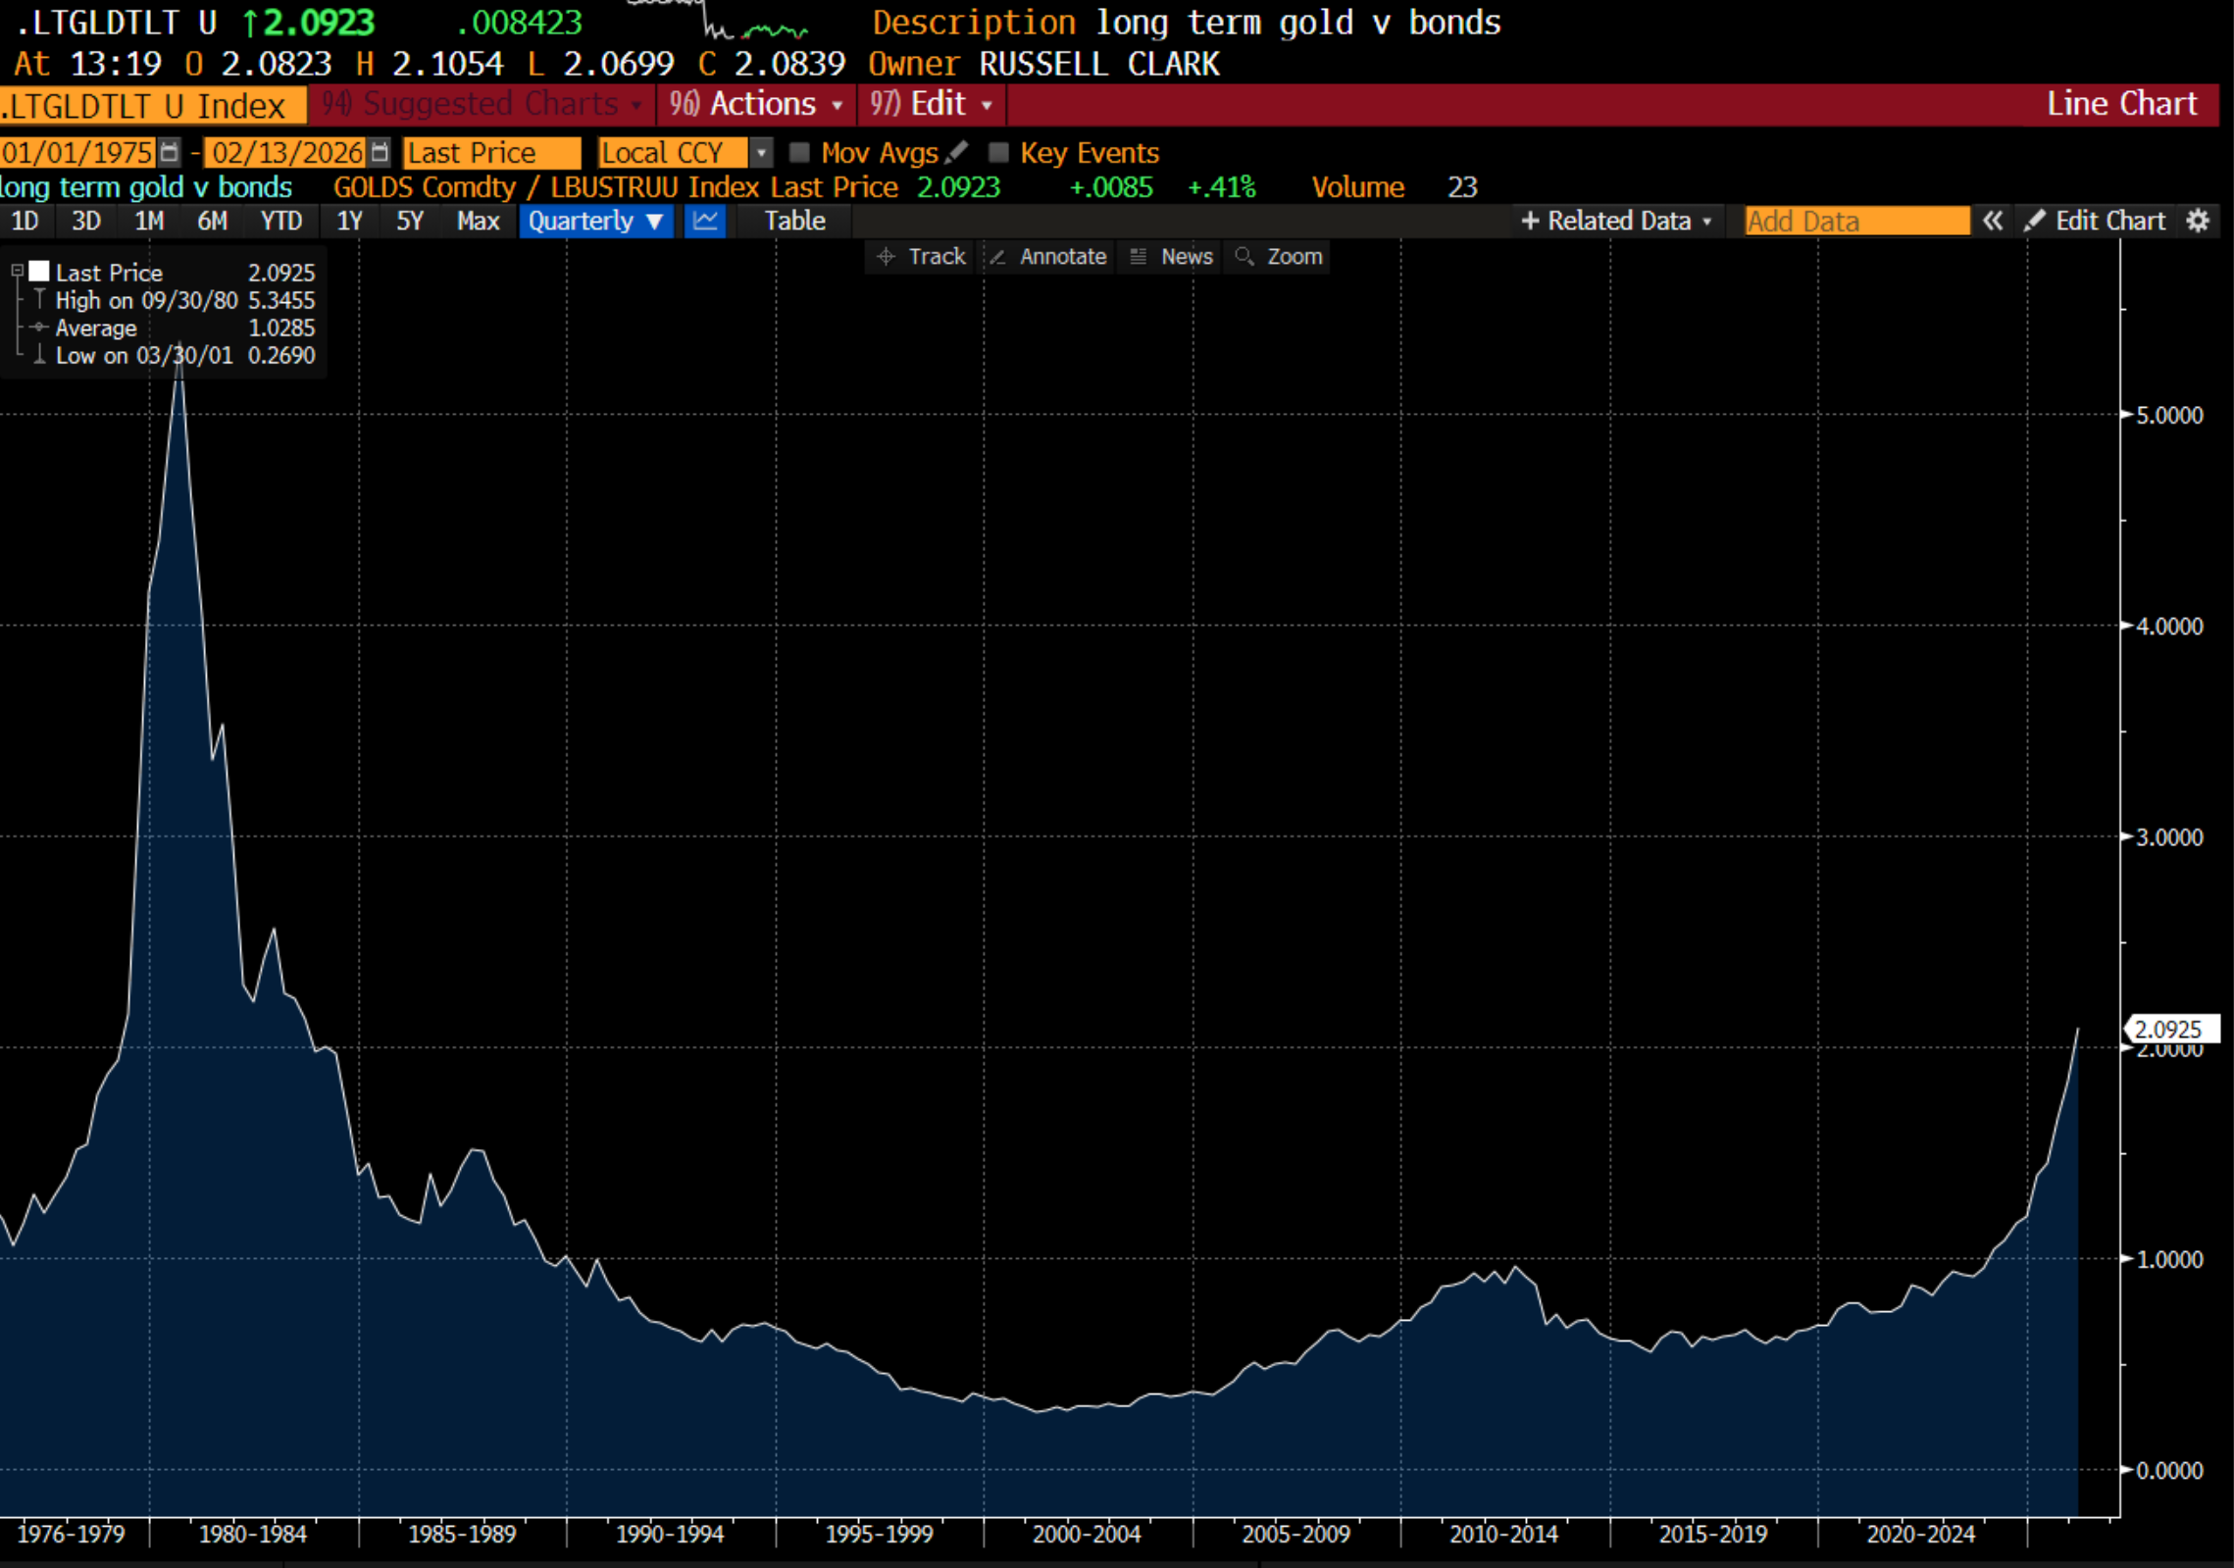Click the white Last Price color swatch

tap(39, 272)
